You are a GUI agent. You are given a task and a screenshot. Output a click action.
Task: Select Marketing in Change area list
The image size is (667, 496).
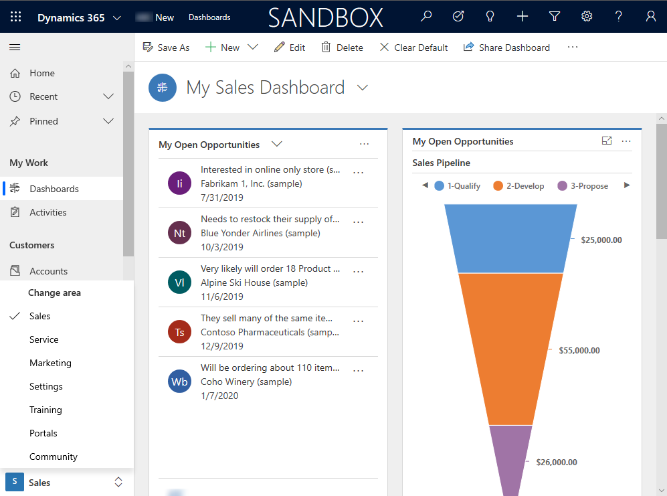click(x=50, y=363)
